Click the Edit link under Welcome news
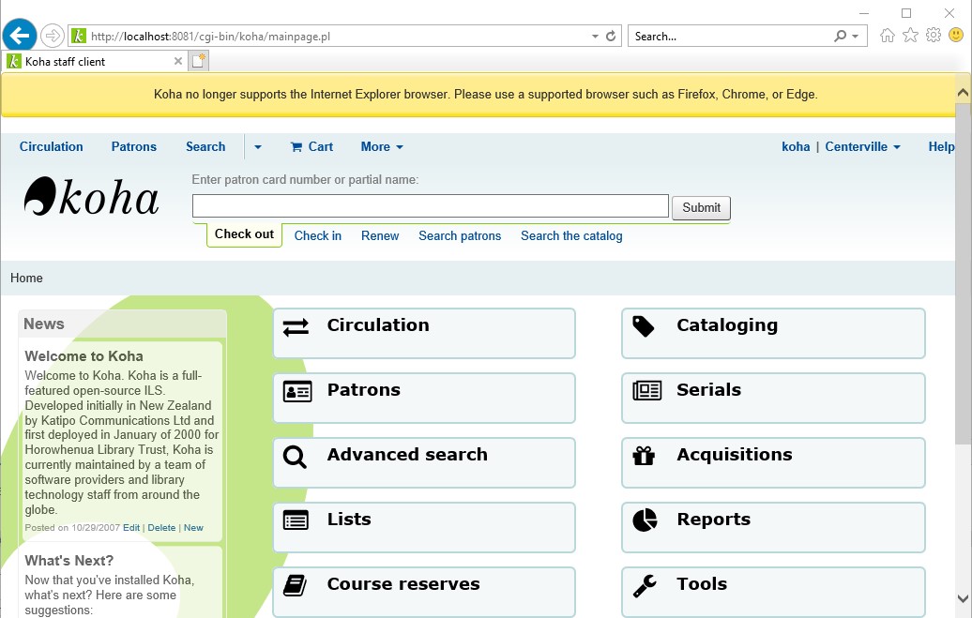Screen dimensions: 972x618 click(x=131, y=528)
